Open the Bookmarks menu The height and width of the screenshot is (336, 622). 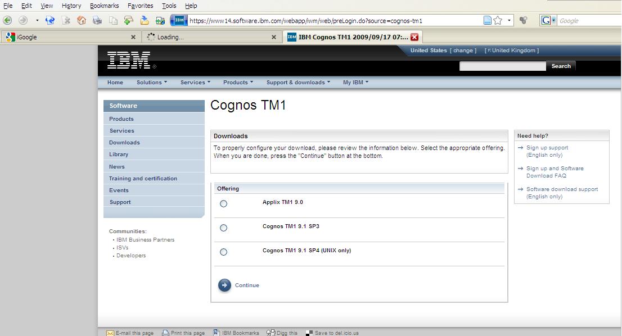coord(105,6)
